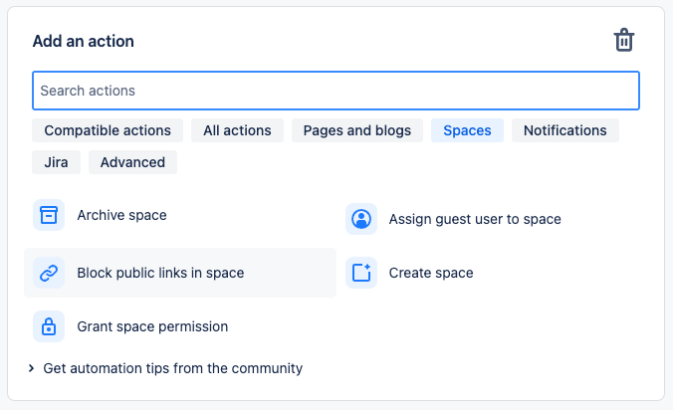Expand Get automation tips chevron
The image size is (673, 410).
32,368
